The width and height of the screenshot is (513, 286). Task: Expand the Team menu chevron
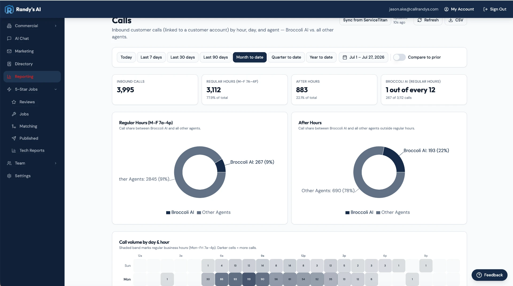click(x=56, y=163)
